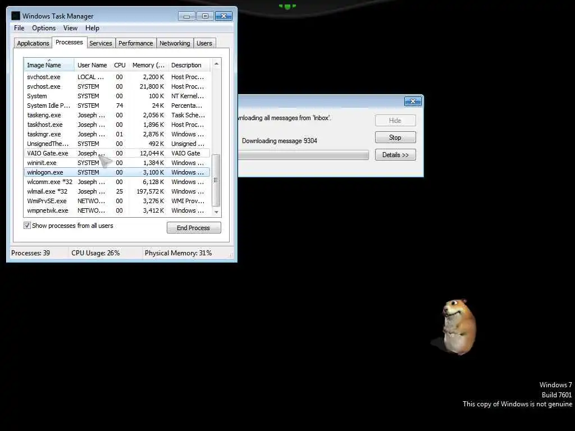Switch to the Services tab
This screenshot has height=431, width=575.
(x=101, y=43)
